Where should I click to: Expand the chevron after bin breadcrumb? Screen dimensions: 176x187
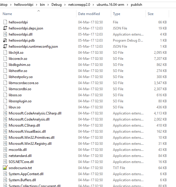(x=48, y=5)
